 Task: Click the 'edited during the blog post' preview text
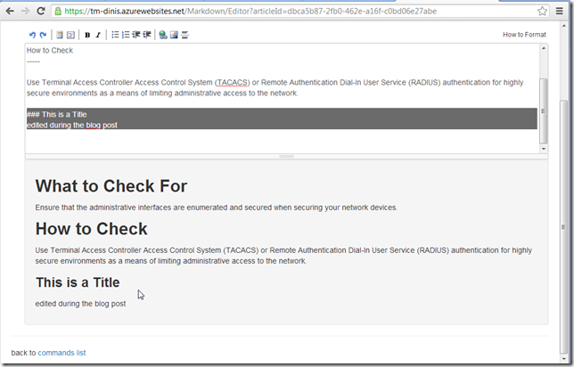(x=80, y=304)
